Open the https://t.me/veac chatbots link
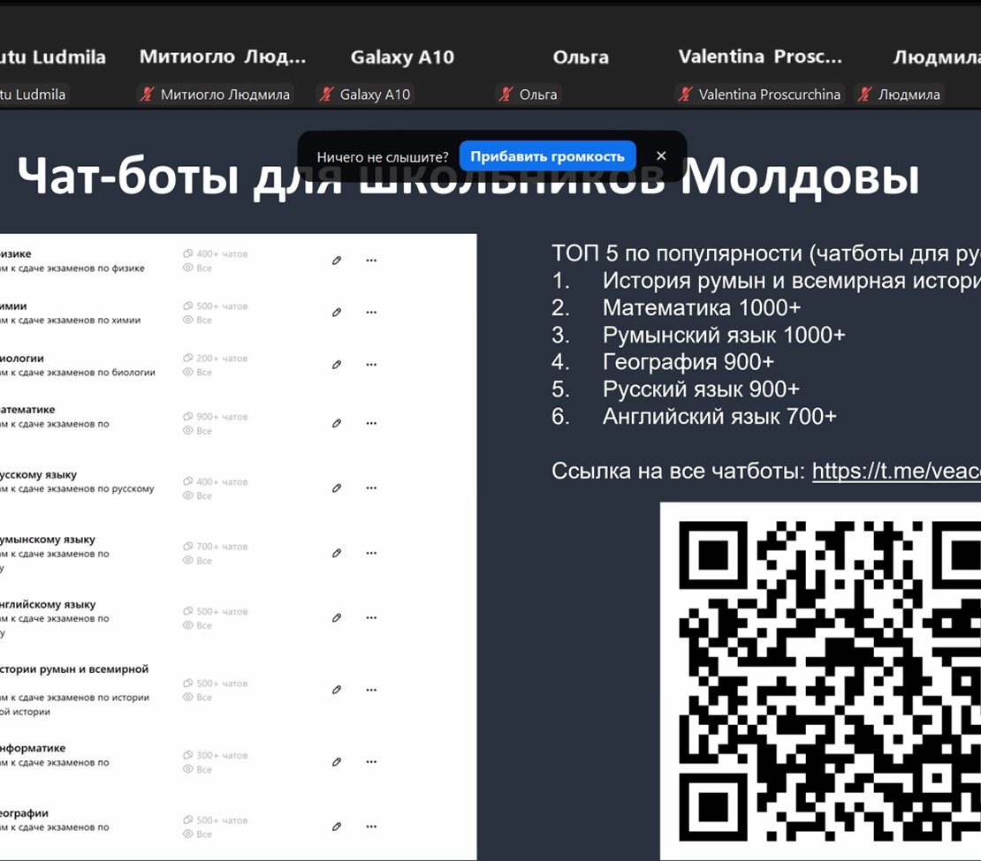 (896, 471)
